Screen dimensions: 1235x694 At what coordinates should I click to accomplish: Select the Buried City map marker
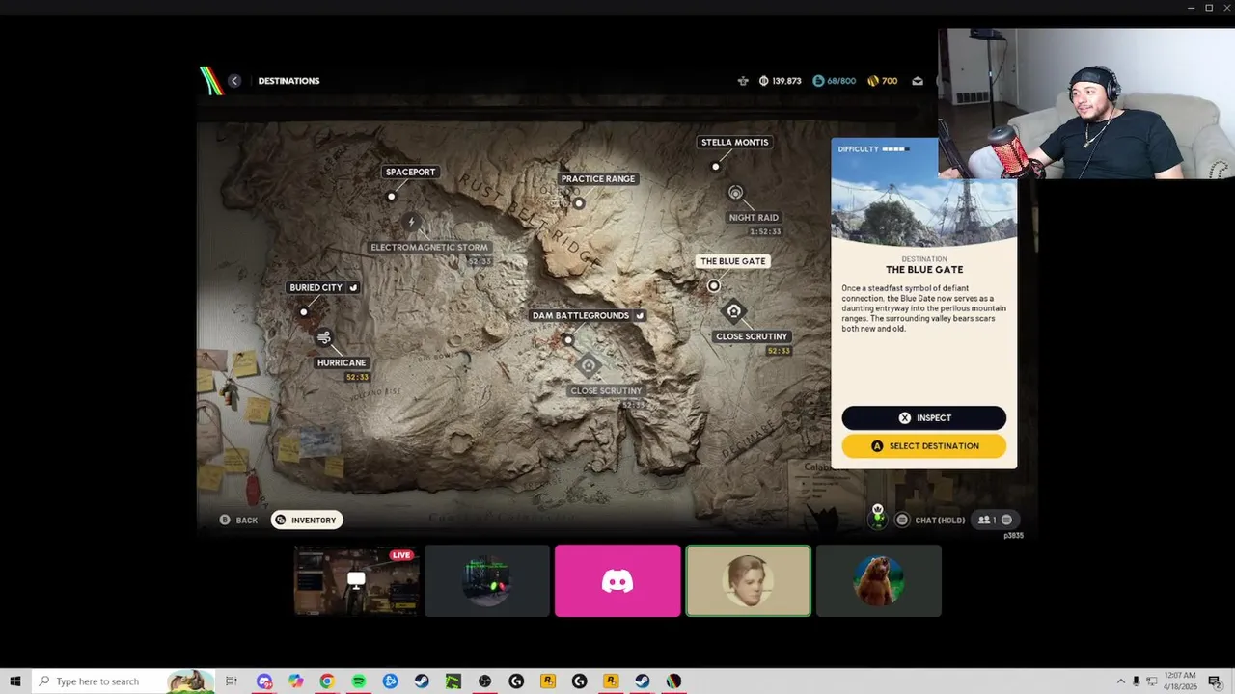[304, 311]
